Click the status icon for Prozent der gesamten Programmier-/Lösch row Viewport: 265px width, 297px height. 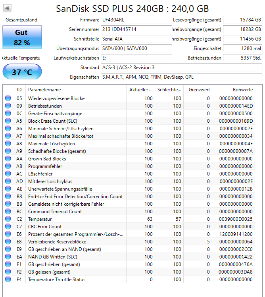8,234
